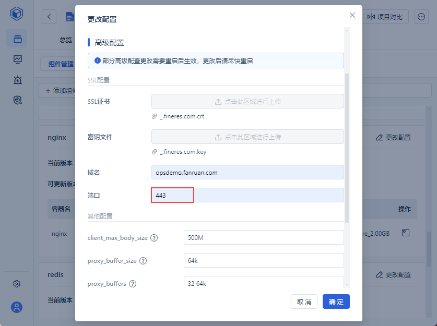Click paperclip icon beside _.fineres.com.crt
The image size is (437, 326).
tap(155, 116)
